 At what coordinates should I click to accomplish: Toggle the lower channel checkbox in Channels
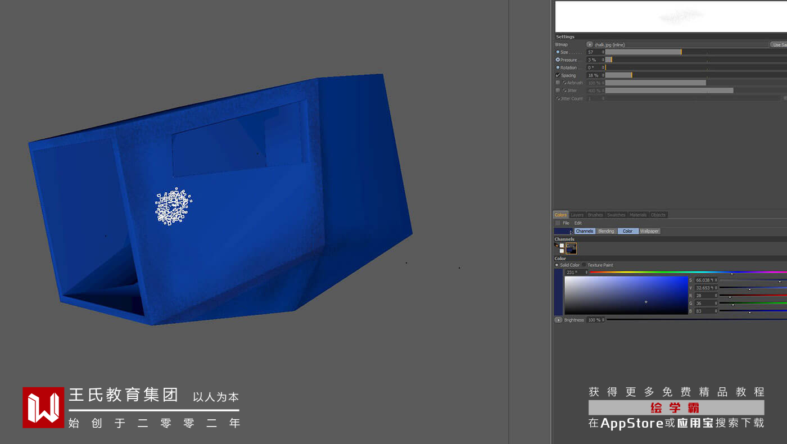pos(562,251)
